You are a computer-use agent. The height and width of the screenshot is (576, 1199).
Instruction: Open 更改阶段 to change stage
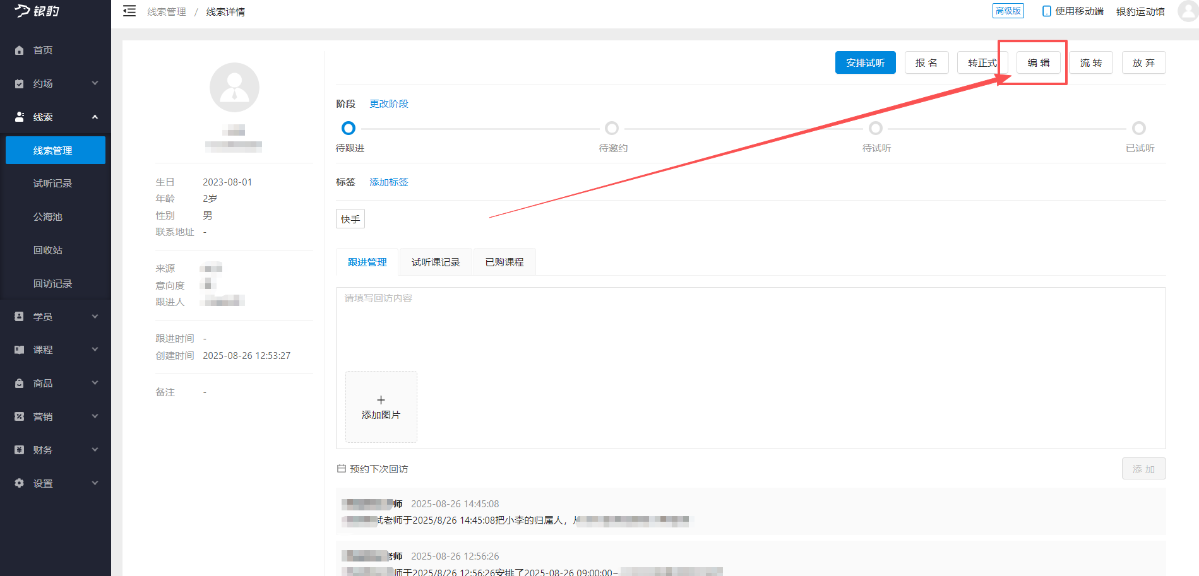tap(388, 103)
